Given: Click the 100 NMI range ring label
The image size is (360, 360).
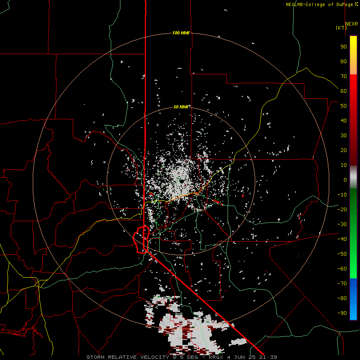Looking at the screenshot, I should click(x=181, y=33).
